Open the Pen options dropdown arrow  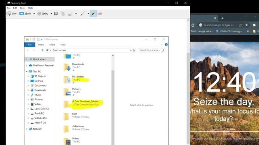coord(88,14)
